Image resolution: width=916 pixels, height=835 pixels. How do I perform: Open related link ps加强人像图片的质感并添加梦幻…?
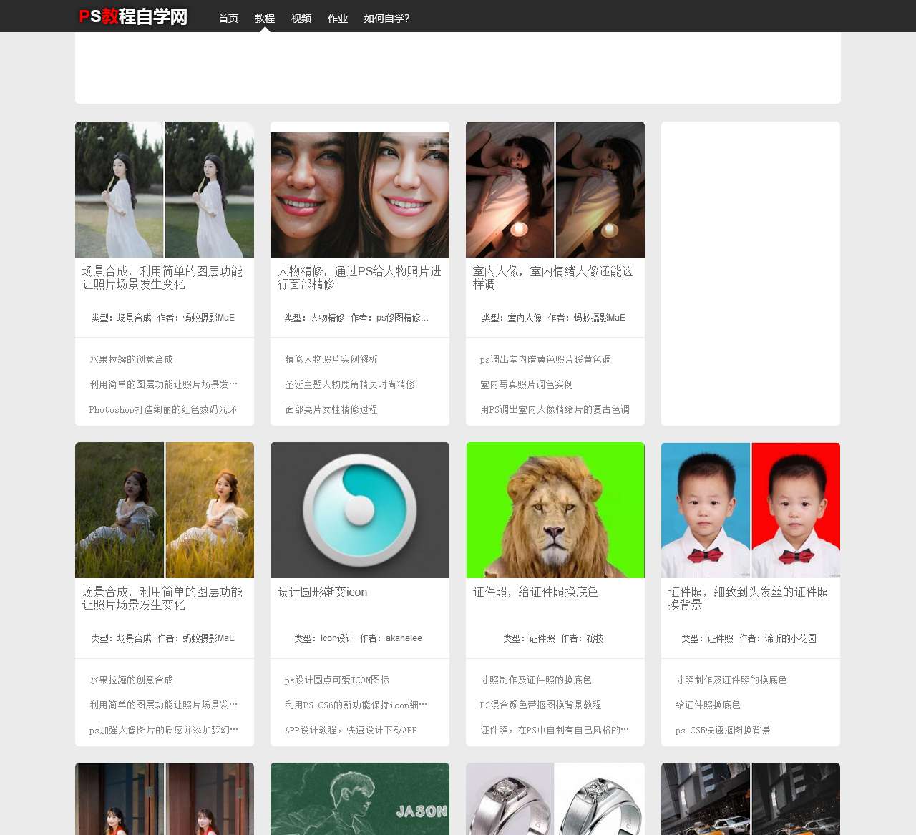coord(164,730)
